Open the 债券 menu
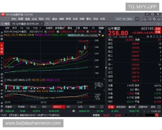Viewport: 162px width, 130px height. [x=28, y=19]
